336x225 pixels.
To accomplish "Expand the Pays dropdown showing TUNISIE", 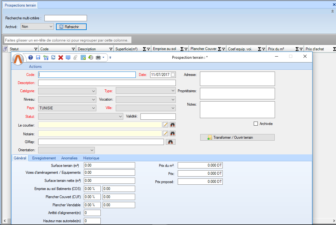I will click(67, 108).
